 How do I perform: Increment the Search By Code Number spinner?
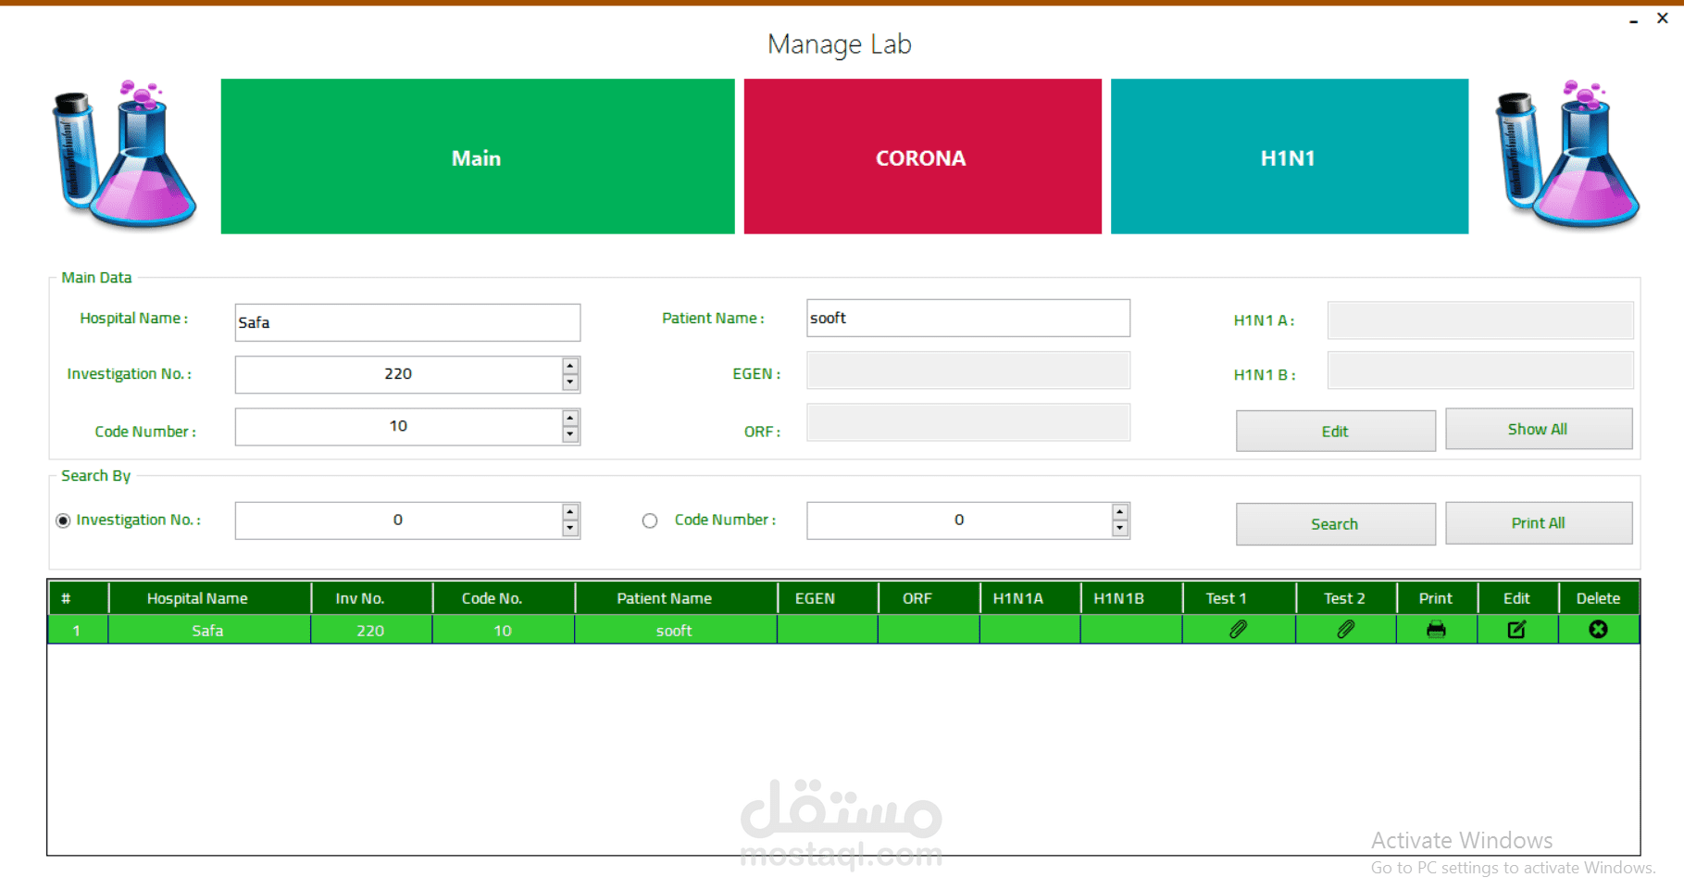(x=1120, y=512)
